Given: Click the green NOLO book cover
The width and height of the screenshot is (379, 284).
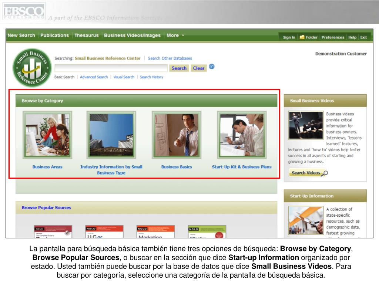Looking at the screenshot, I should (x=207, y=231).
